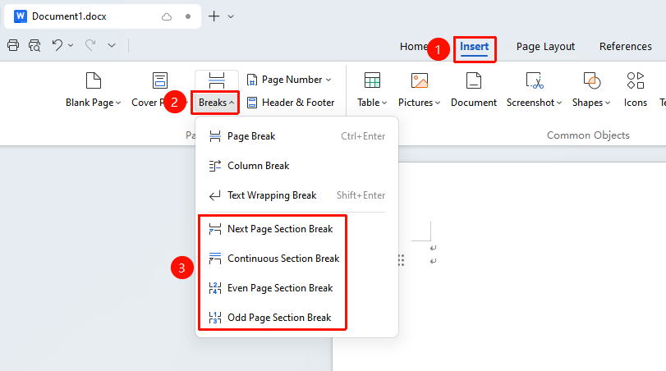Switch to the Home ribbon tab
666x371 pixels.
[413, 46]
